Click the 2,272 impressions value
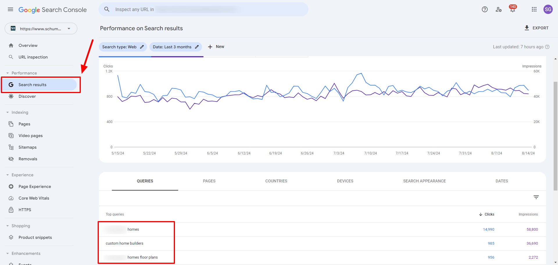Viewport: 558px width, 265px height. (x=533, y=257)
